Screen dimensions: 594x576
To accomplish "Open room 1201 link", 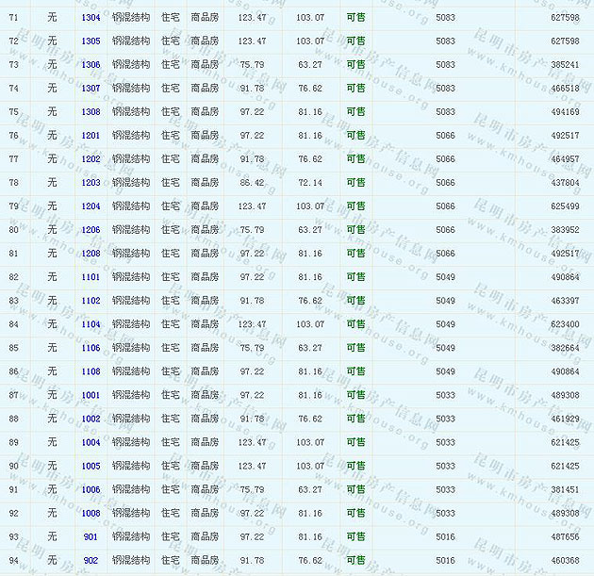I will (91, 136).
